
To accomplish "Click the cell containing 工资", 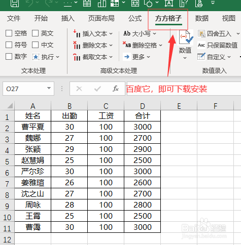I will tap(106, 116).
